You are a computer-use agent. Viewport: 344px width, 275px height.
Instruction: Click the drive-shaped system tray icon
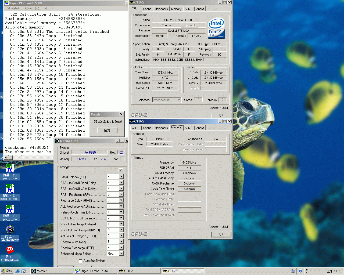[x=293, y=271]
